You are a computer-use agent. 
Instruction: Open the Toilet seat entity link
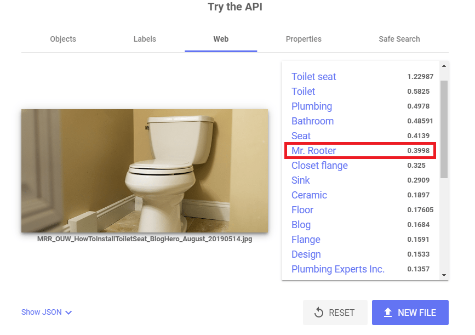pos(313,77)
